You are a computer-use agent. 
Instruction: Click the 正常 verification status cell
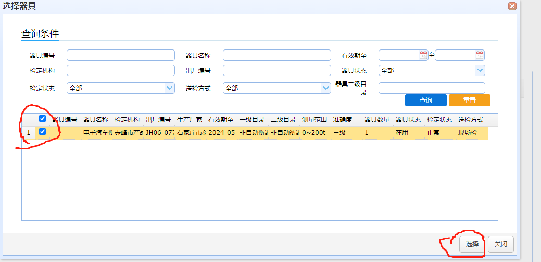(x=440, y=132)
